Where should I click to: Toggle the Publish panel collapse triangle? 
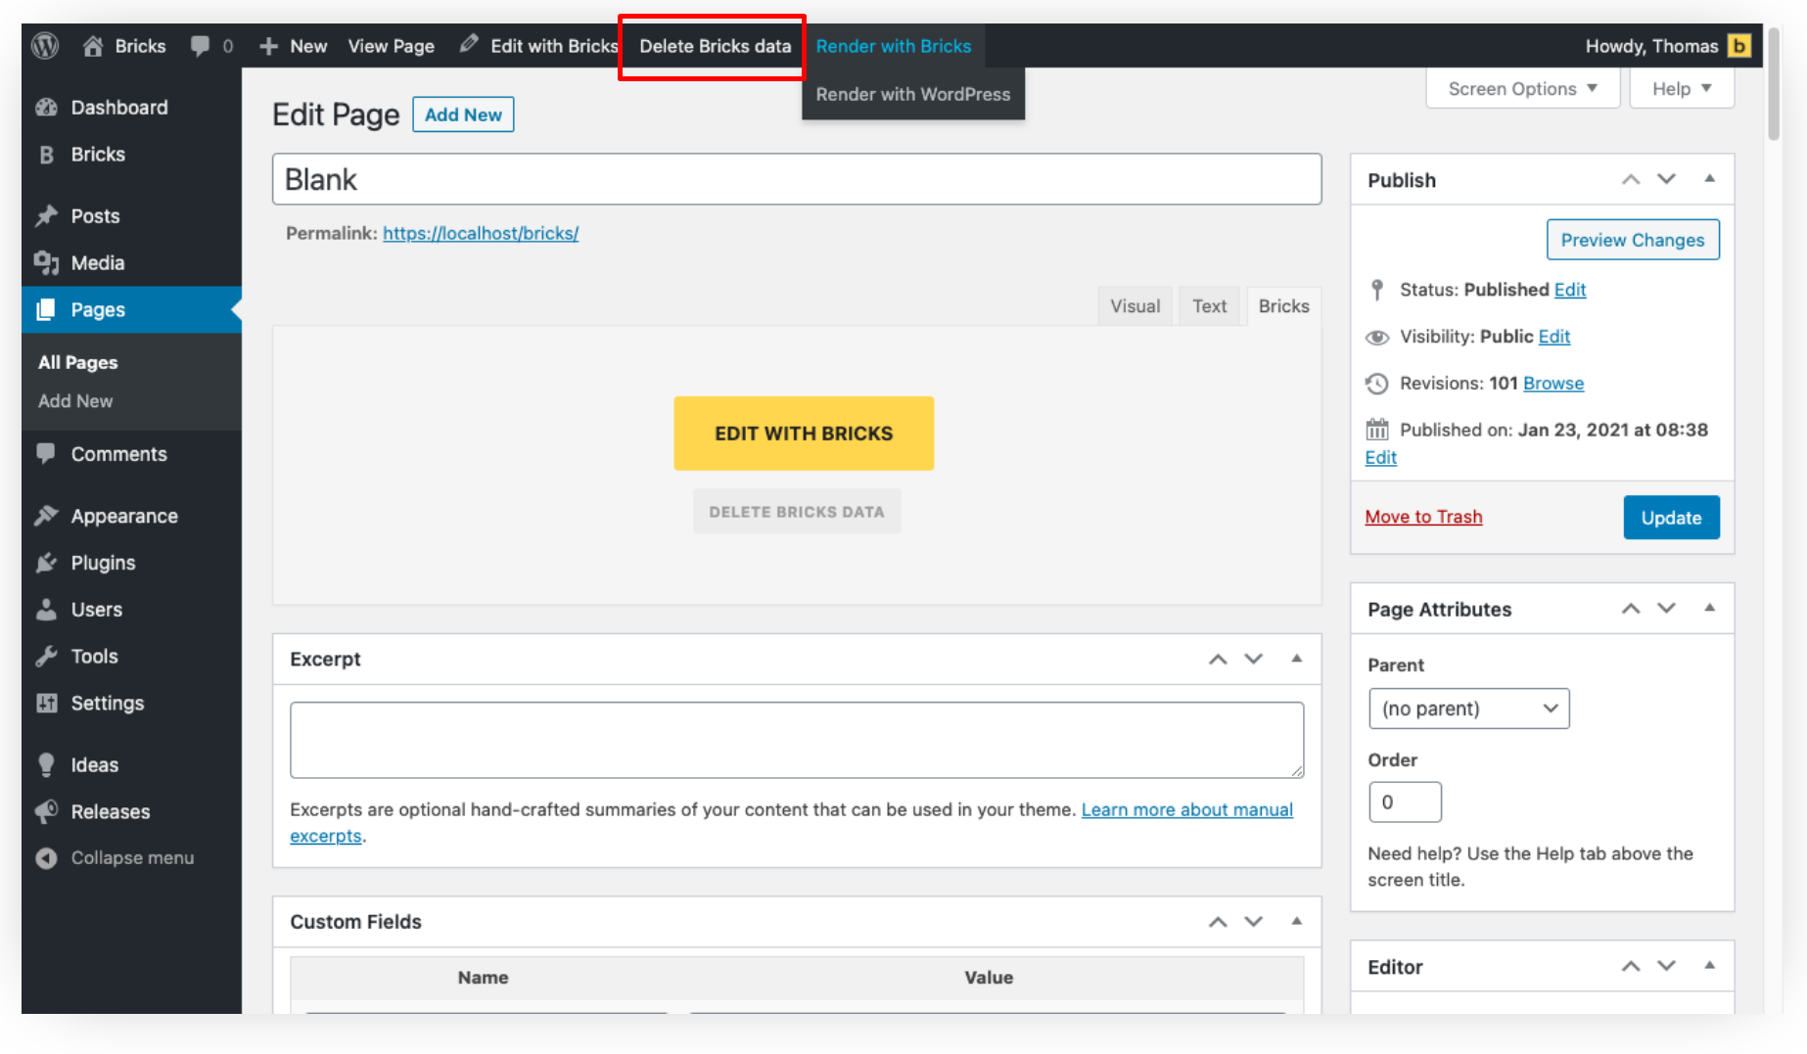pyautogui.click(x=1709, y=179)
